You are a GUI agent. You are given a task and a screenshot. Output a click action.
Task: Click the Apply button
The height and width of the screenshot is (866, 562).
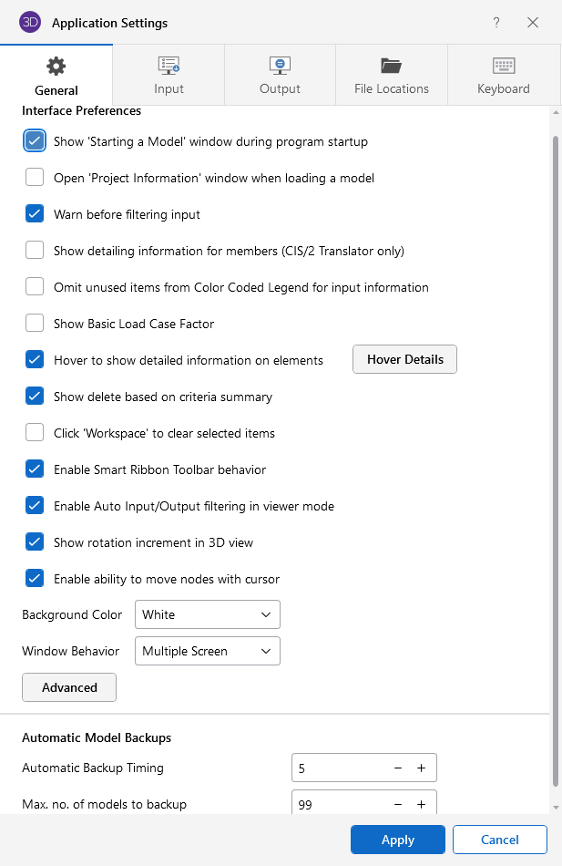pos(398,840)
